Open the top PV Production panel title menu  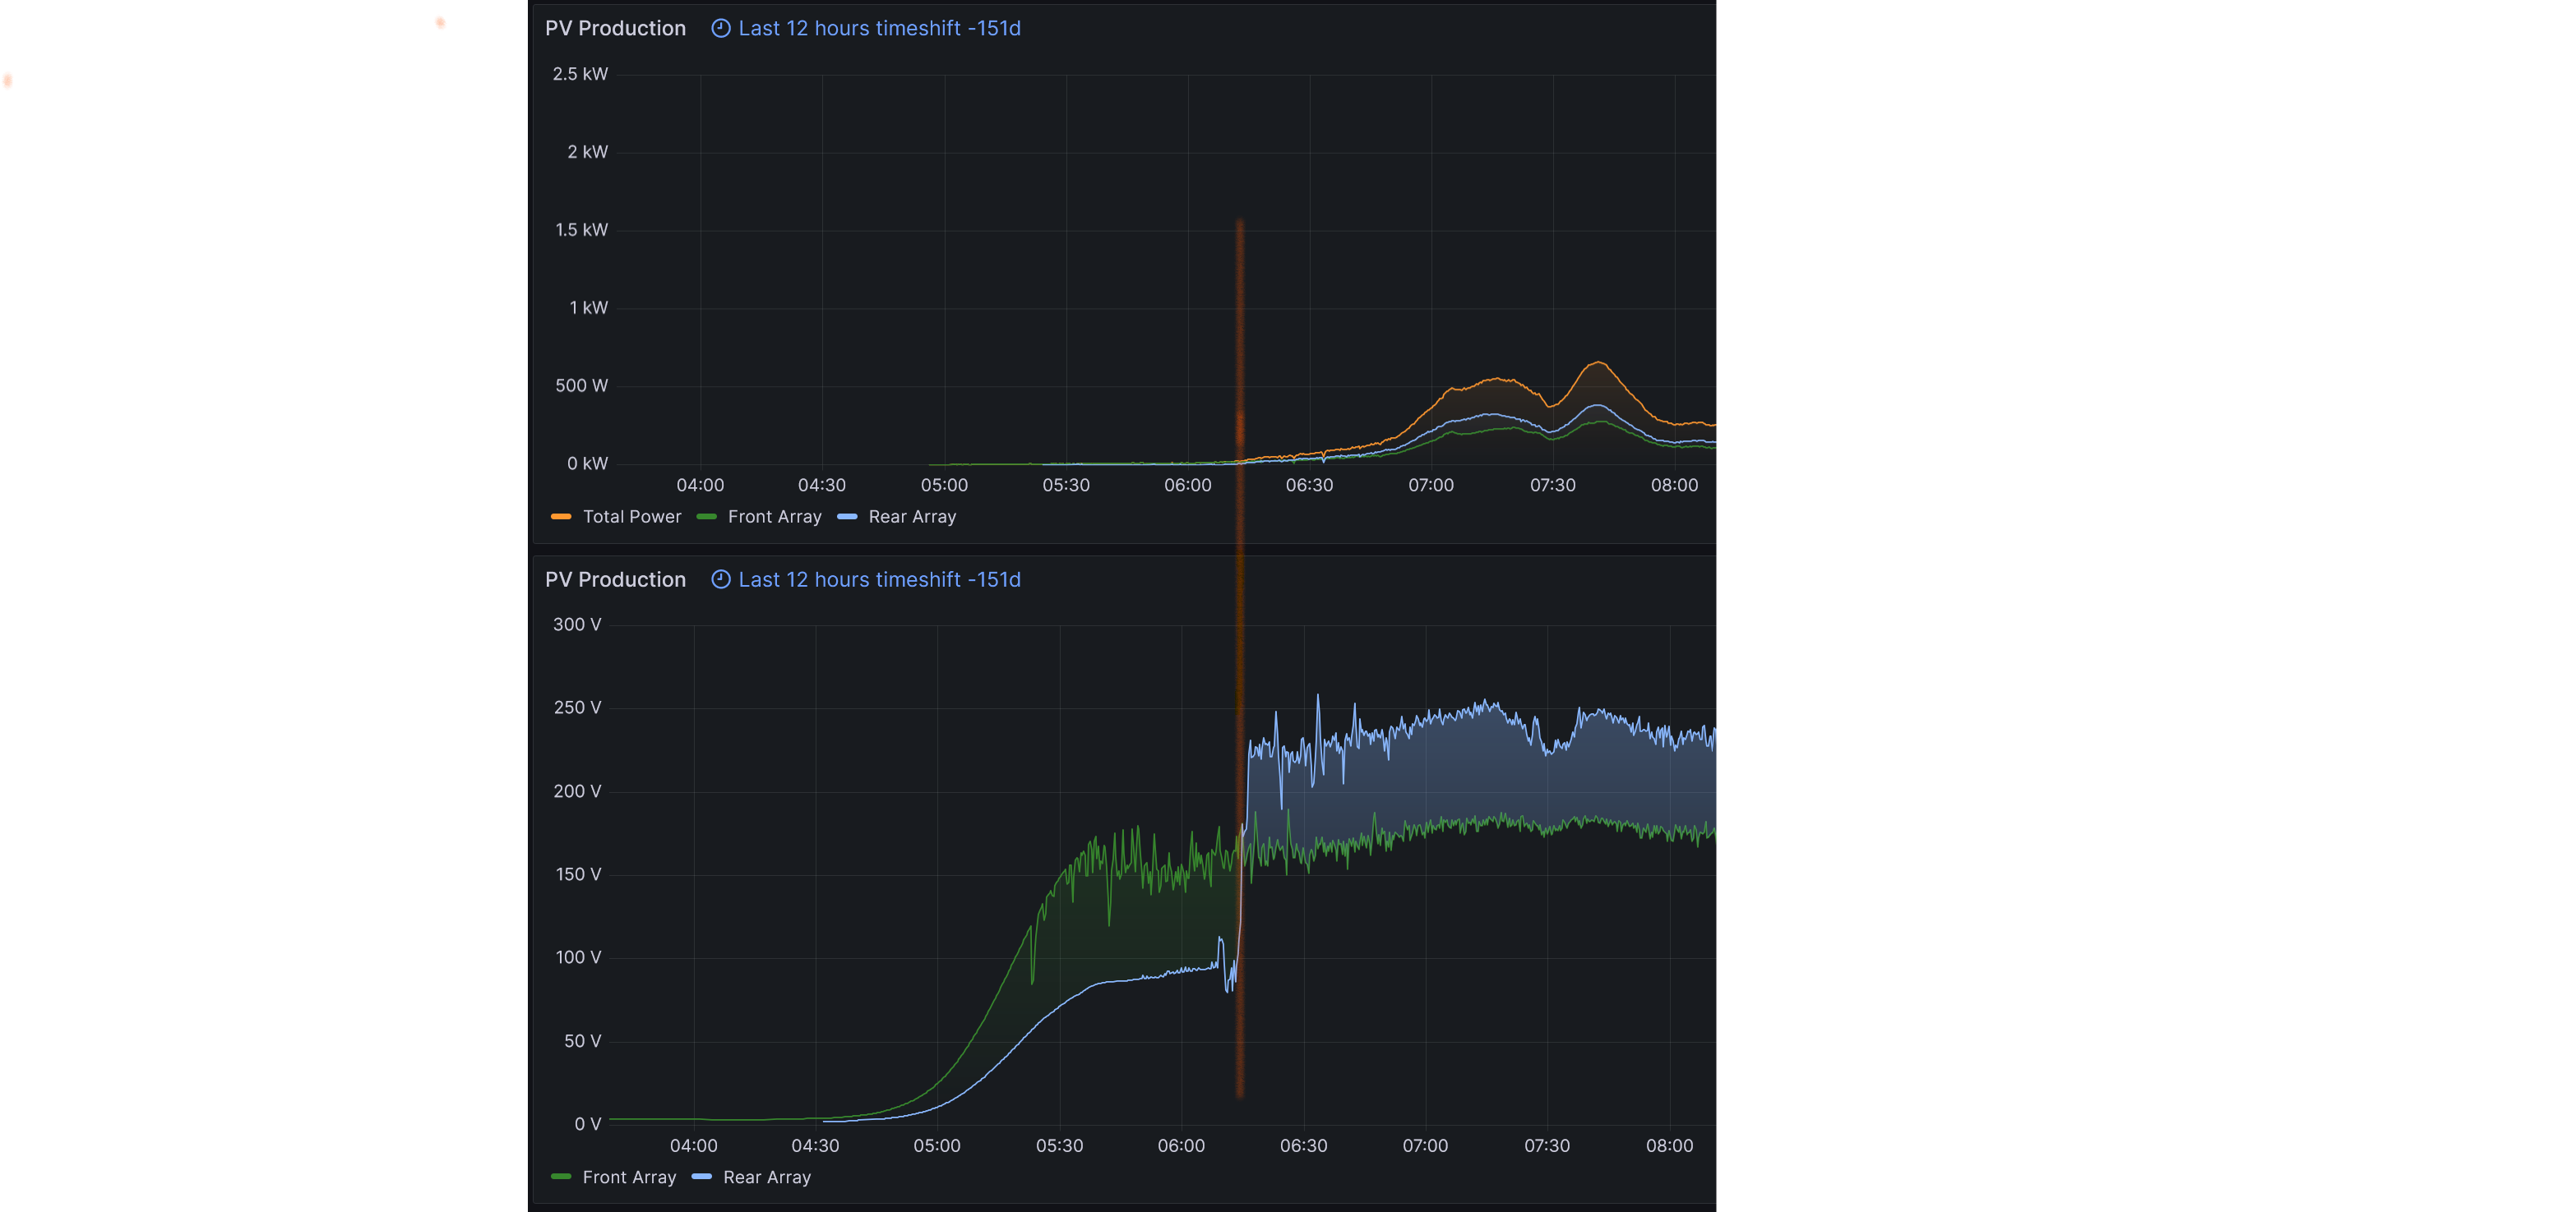[x=615, y=28]
